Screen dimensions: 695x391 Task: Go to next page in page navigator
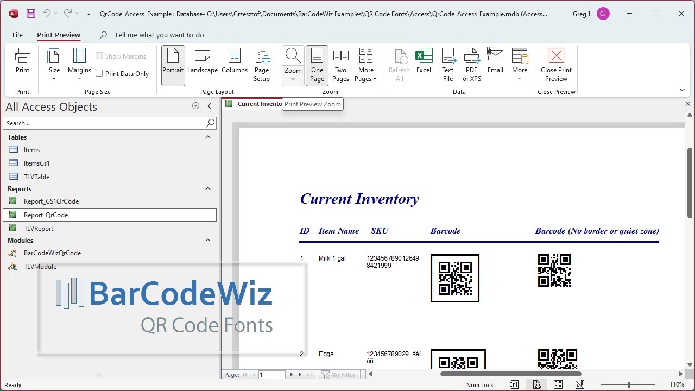292,375
